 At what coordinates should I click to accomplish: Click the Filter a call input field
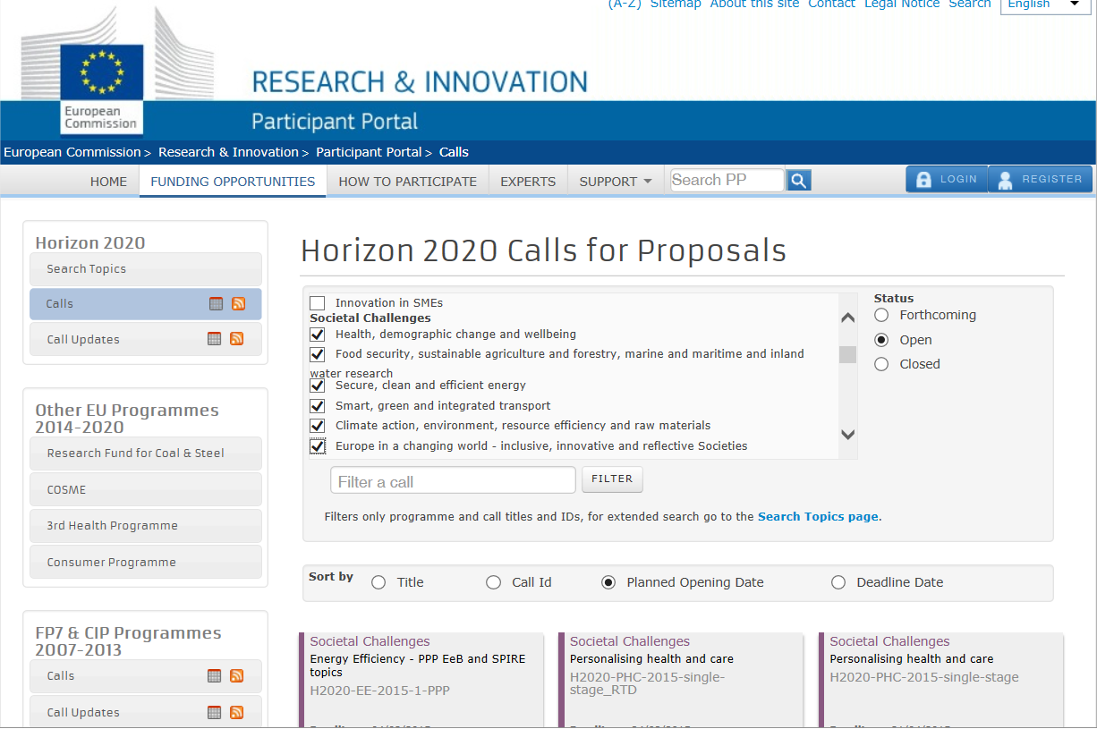[x=453, y=480]
